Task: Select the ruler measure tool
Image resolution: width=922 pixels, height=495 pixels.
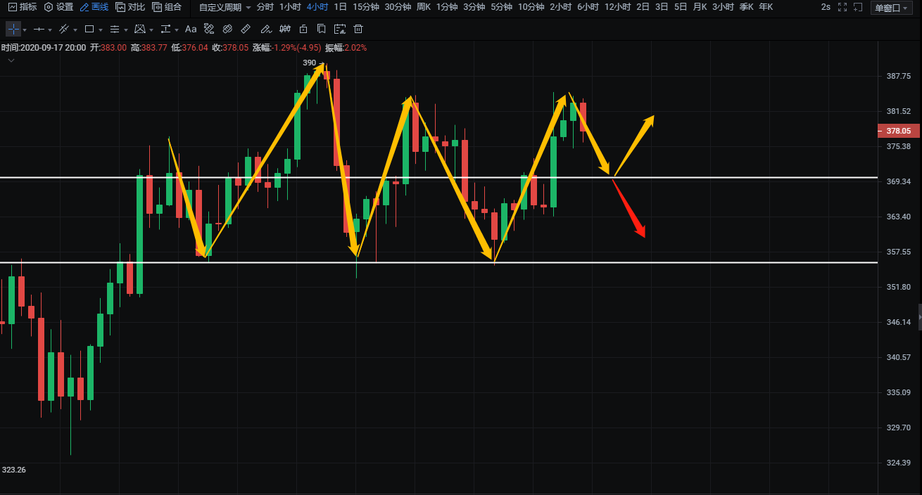Action: (x=245, y=30)
